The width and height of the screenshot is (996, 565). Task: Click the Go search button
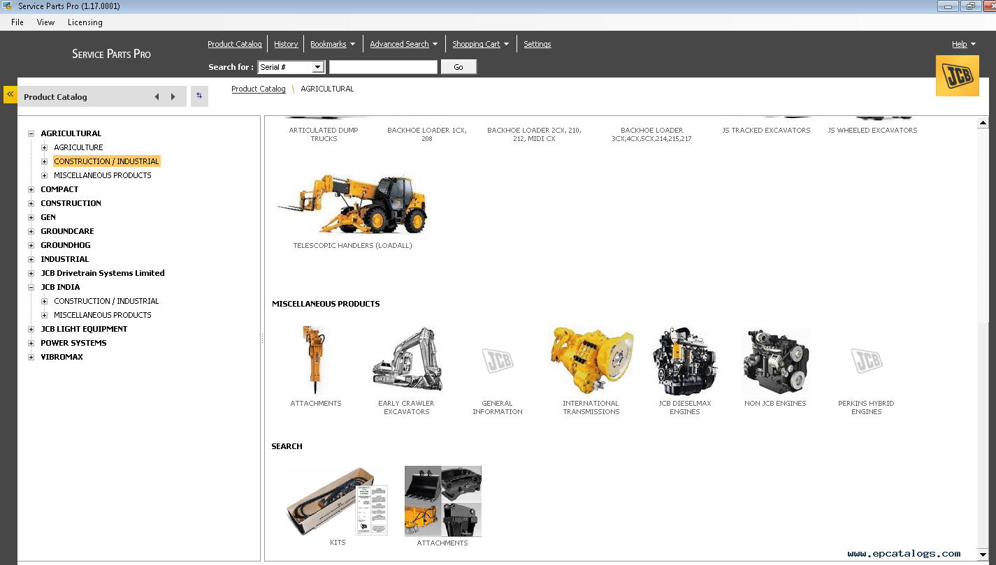coord(459,67)
